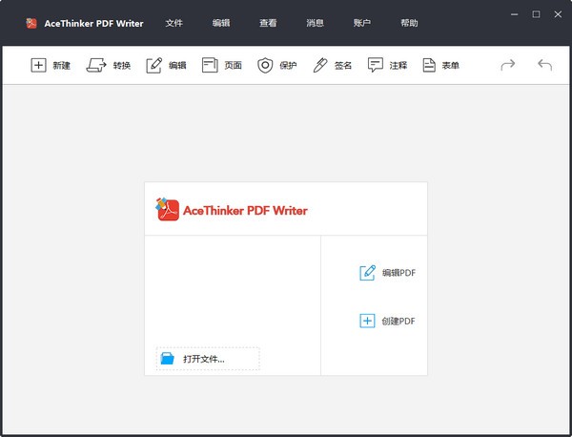The height and width of the screenshot is (437, 572).
Task: Open the 消息 menu
Action: click(316, 23)
